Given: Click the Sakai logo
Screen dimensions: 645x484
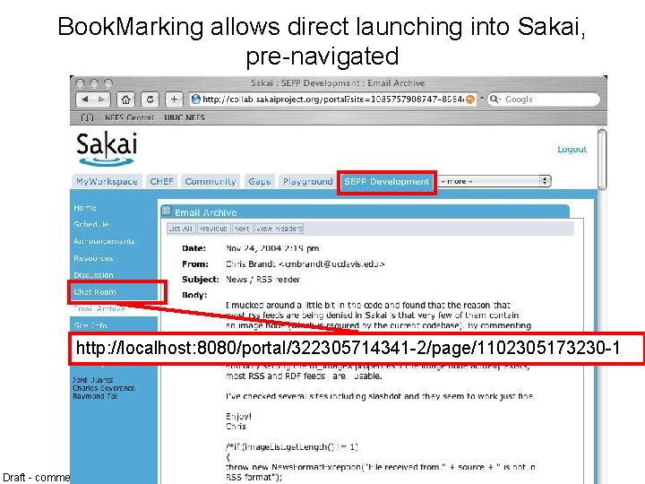Looking at the screenshot, I should (107, 149).
